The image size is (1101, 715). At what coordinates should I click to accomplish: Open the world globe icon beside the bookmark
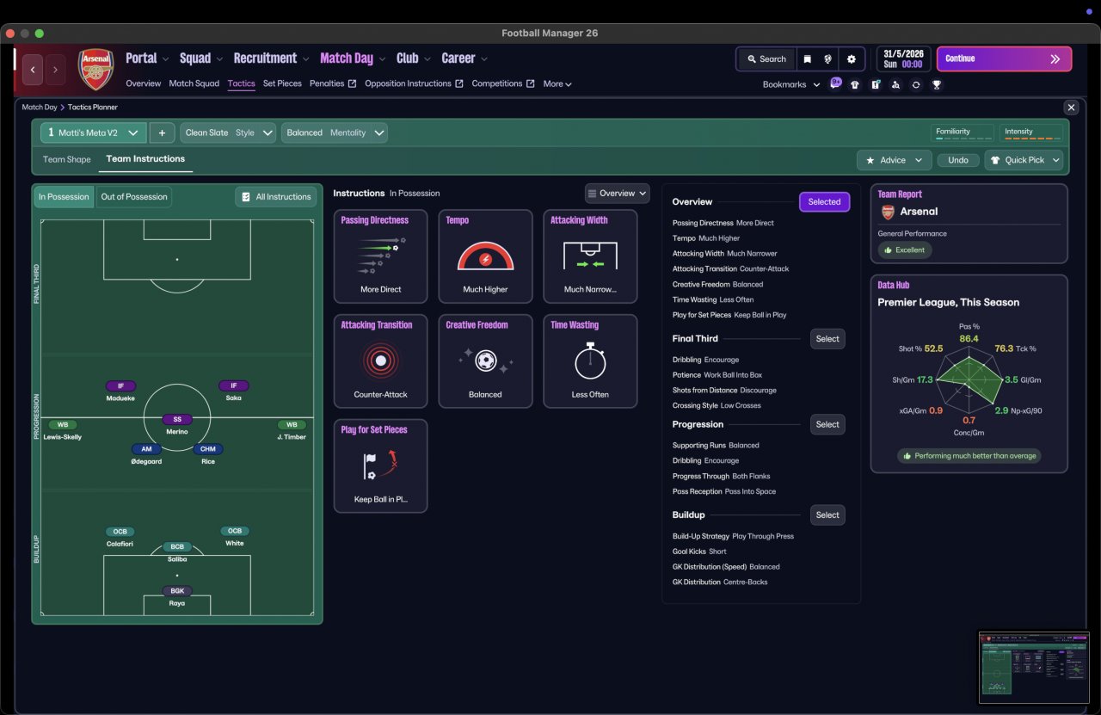[829, 59]
